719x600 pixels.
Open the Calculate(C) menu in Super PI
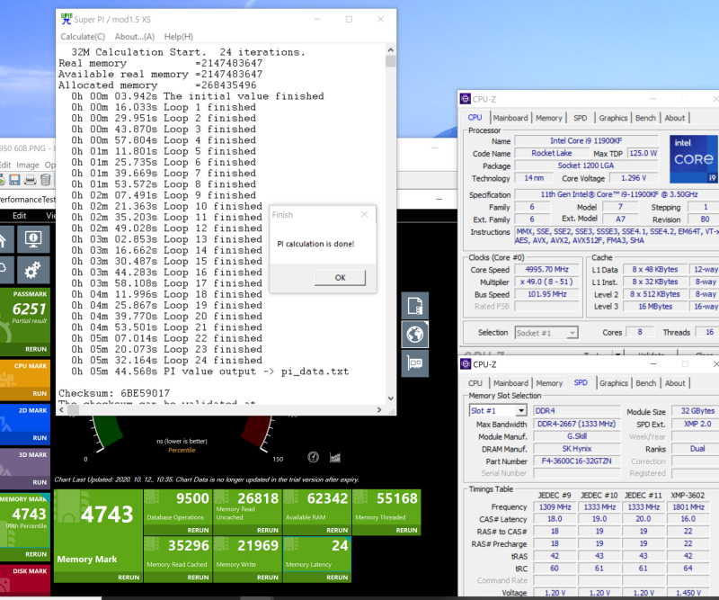pyautogui.click(x=83, y=37)
